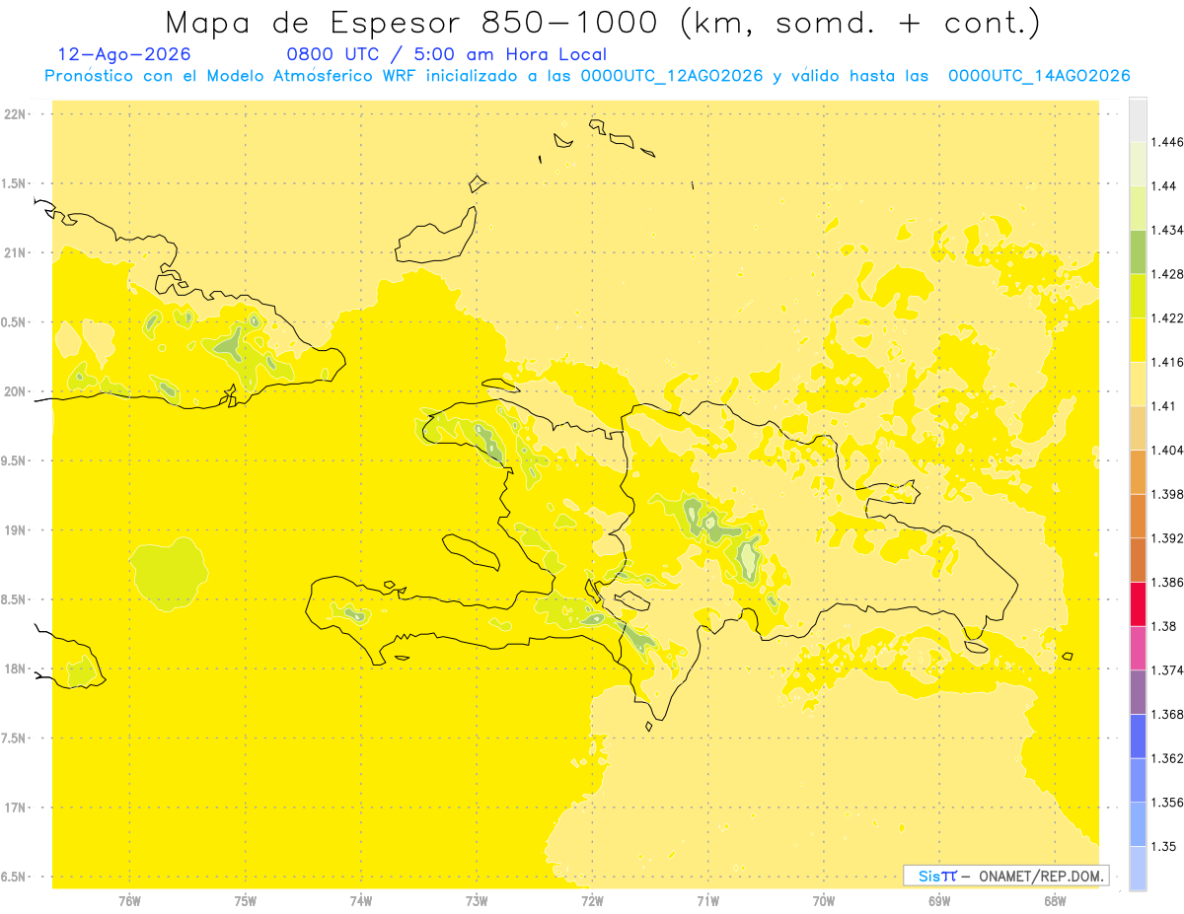The width and height of the screenshot is (1184, 914).
Task: Click the latitude label '17N'
Action: click(17, 808)
